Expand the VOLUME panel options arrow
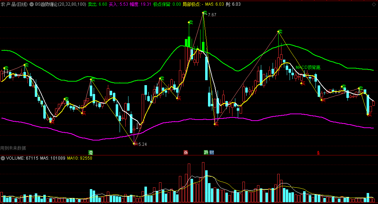This screenshot has height=204, width=378. 3,158
